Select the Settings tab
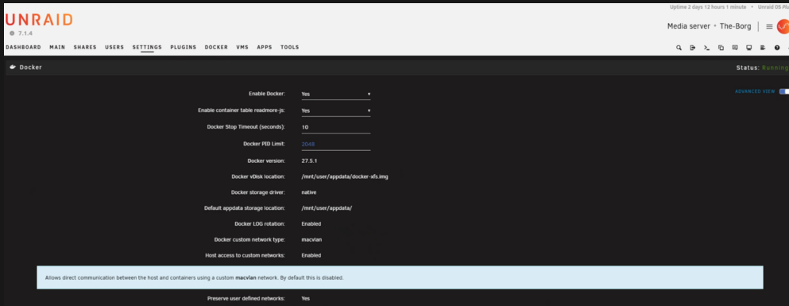Screen dimensions: 789x306 tap(147, 48)
